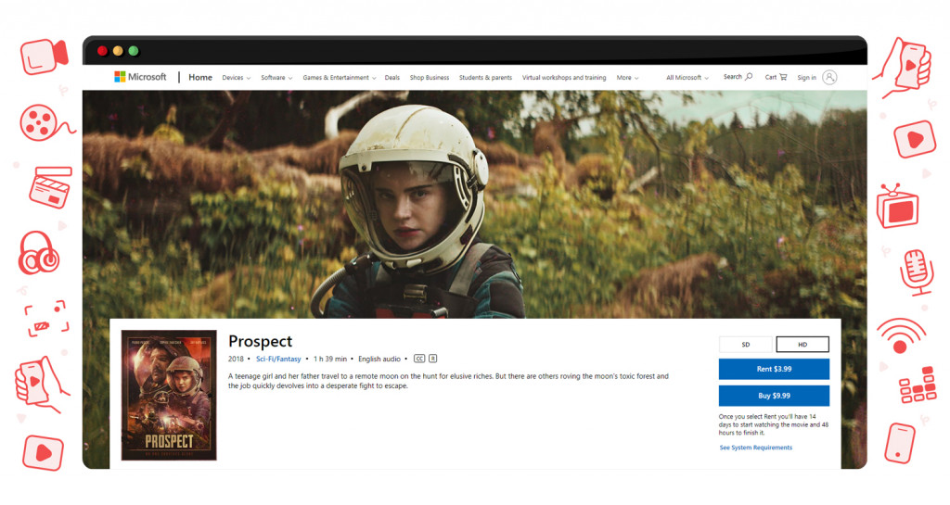The image size is (950, 505).
Task: Click the account avatar icon
Action: (x=829, y=78)
